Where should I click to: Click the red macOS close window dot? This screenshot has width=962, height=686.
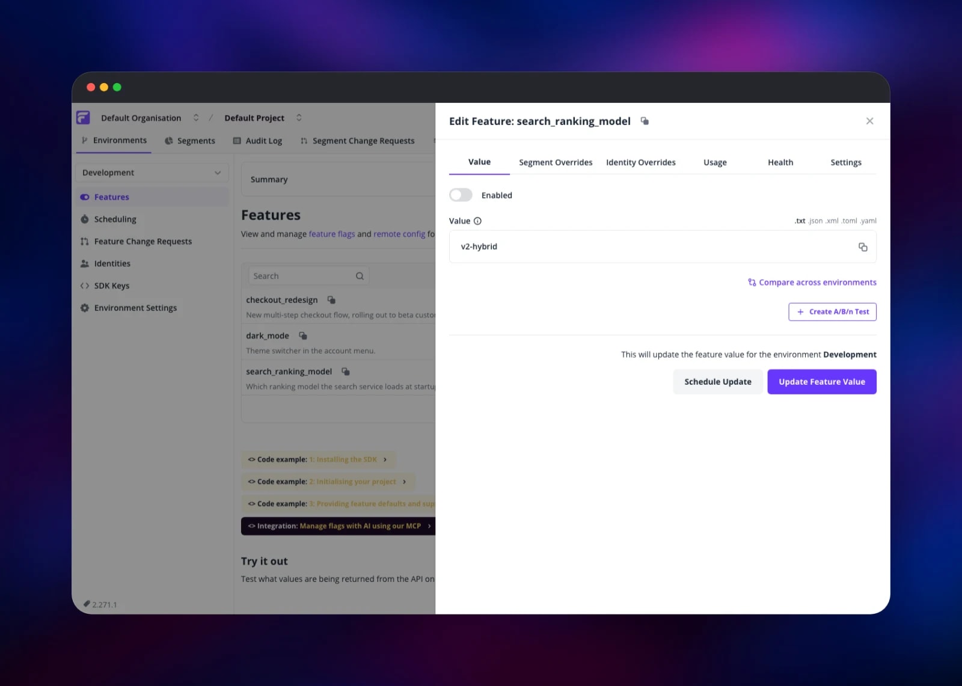91,87
